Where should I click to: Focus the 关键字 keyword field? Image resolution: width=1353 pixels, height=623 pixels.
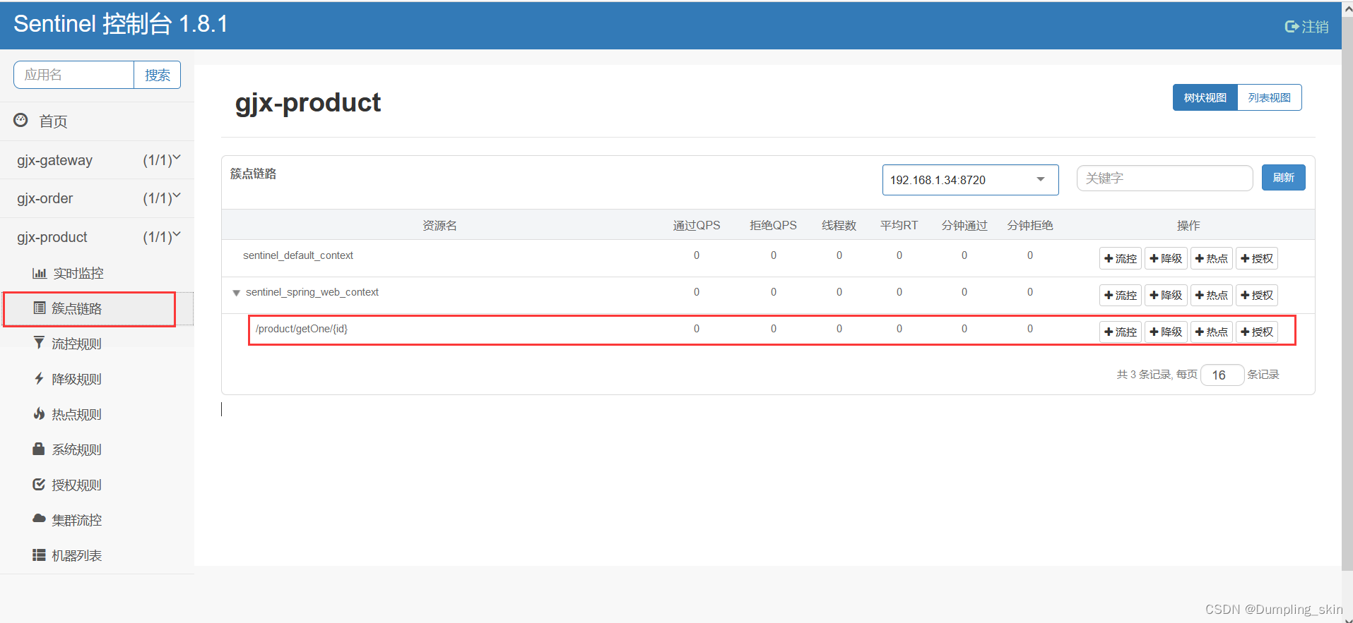point(1164,179)
